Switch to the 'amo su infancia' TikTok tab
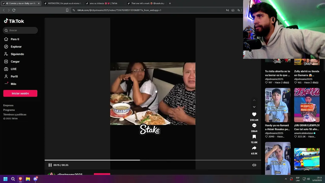This screenshot has width=325, height=183. [104, 3]
